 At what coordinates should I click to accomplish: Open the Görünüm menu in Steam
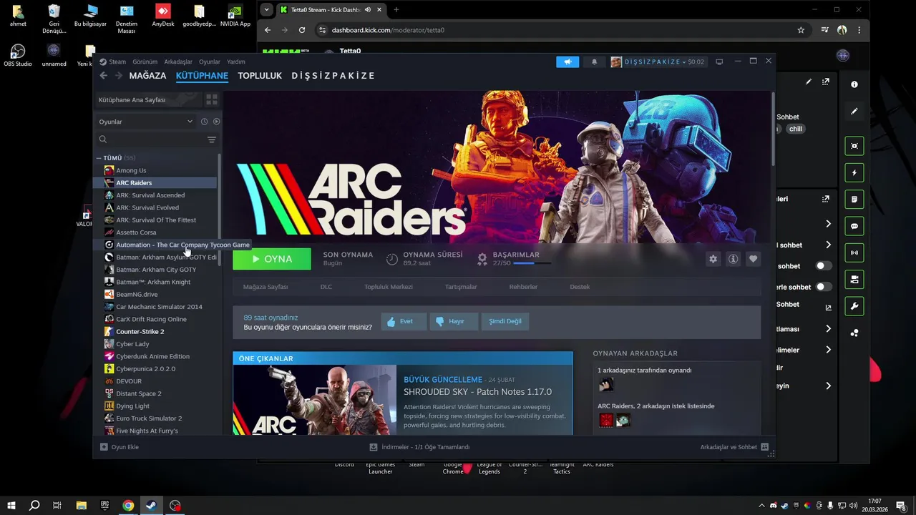(145, 62)
